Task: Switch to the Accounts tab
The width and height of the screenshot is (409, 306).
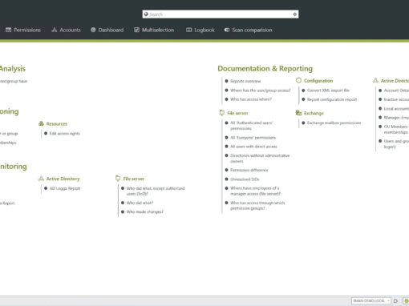Action: 66,30
